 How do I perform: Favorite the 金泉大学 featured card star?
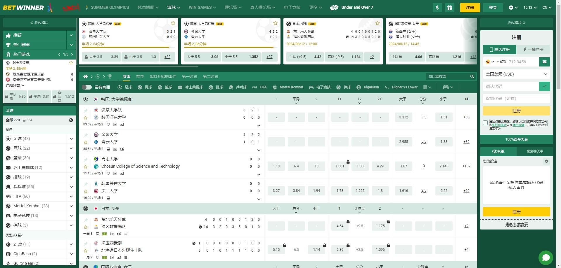pos(275,23)
